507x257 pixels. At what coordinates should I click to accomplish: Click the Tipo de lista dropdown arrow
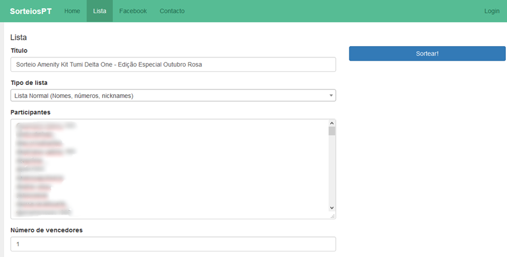(x=331, y=96)
